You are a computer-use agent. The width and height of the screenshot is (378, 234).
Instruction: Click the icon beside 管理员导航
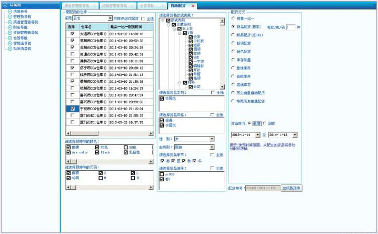point(10,17)
